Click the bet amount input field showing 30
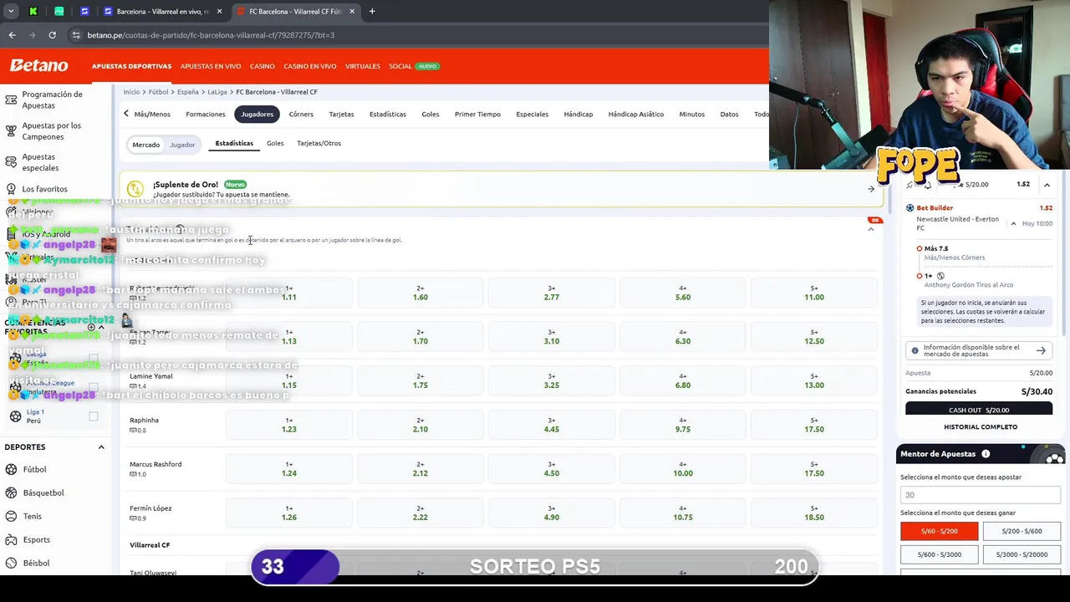The image size is (1070, 602). pos(980,495)
